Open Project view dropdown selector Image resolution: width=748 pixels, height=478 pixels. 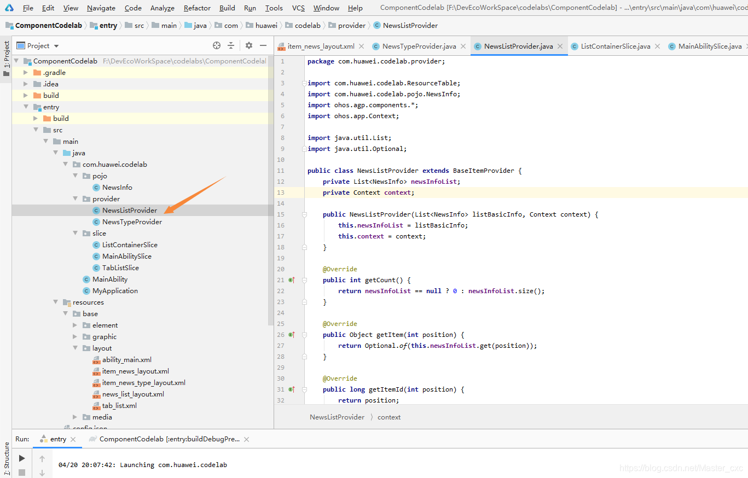[x=38, y=46]
